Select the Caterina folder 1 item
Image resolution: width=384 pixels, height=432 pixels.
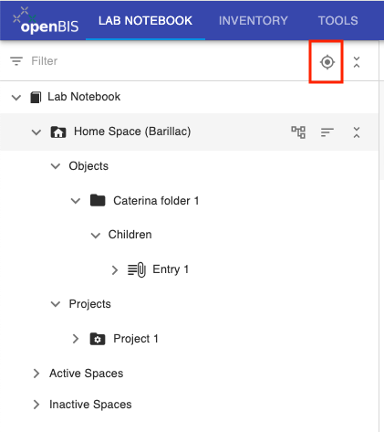tap(156, 201)
